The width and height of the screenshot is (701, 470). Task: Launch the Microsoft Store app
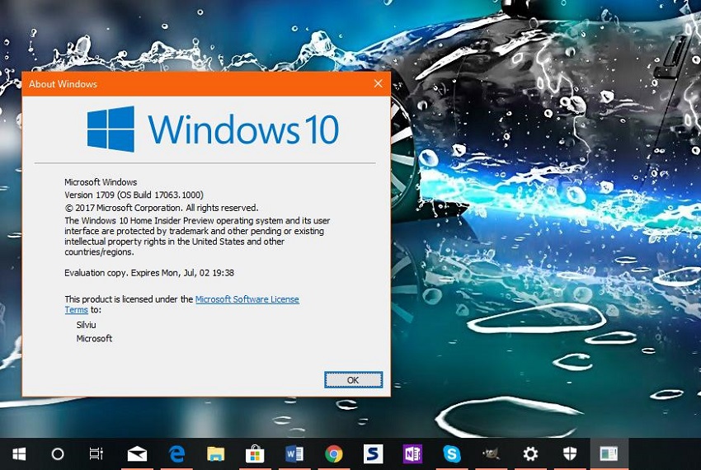[256, 454]
